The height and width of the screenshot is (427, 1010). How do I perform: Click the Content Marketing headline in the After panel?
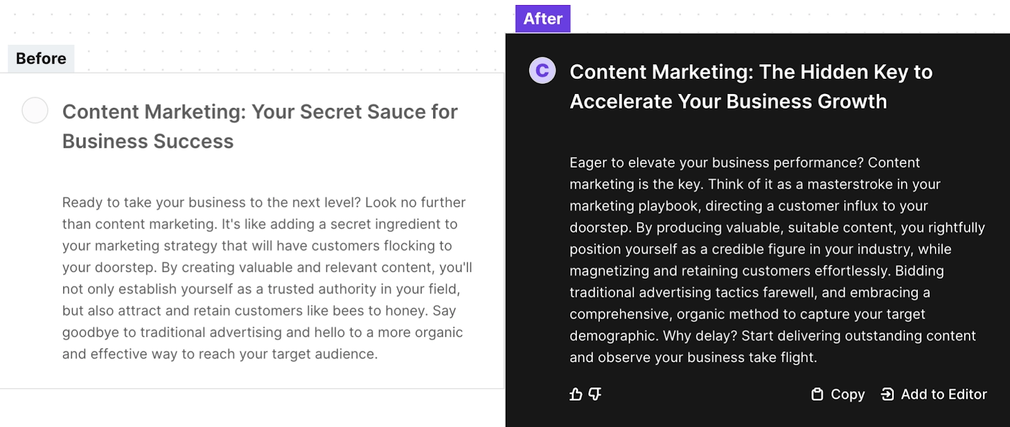pos(750,86)
